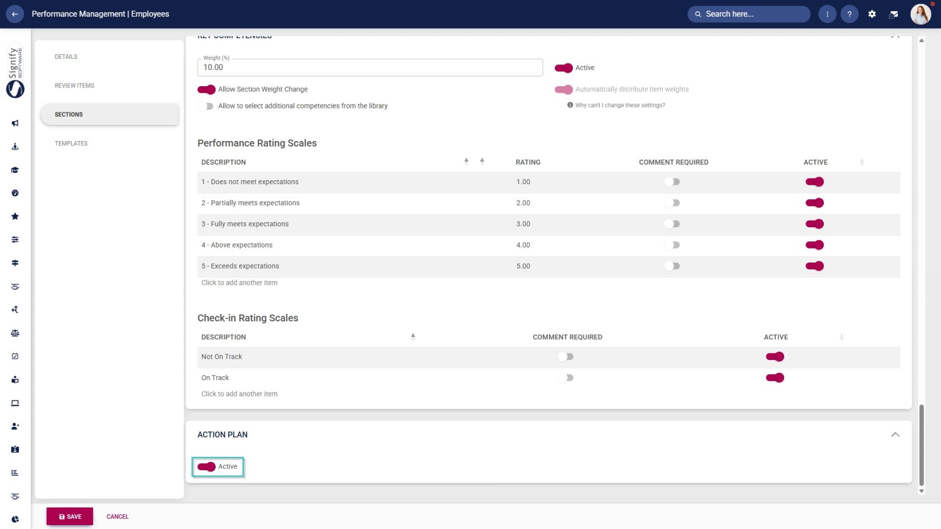The height and width of the screenshot is (529, 941).
Task: Open the help question mark icon
Action: (849, 14)
